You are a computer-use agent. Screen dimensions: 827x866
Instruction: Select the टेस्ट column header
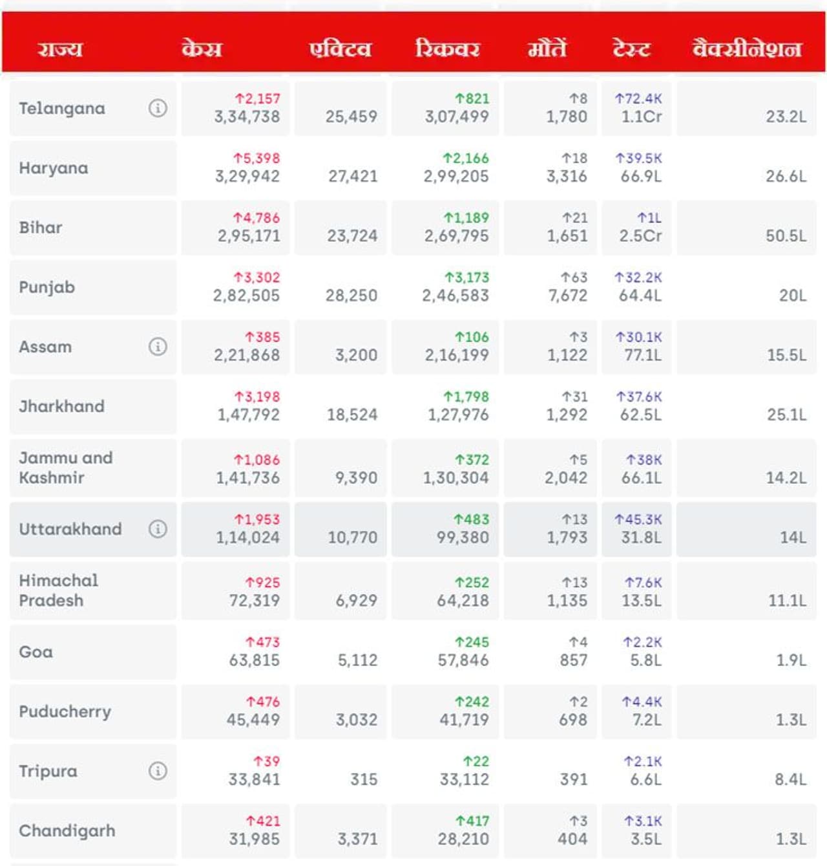(x=631, y=49)
